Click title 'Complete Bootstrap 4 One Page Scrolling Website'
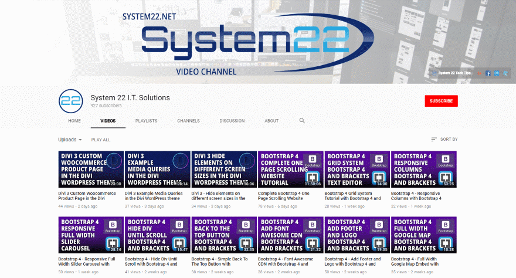 click(x=284, y=196)
